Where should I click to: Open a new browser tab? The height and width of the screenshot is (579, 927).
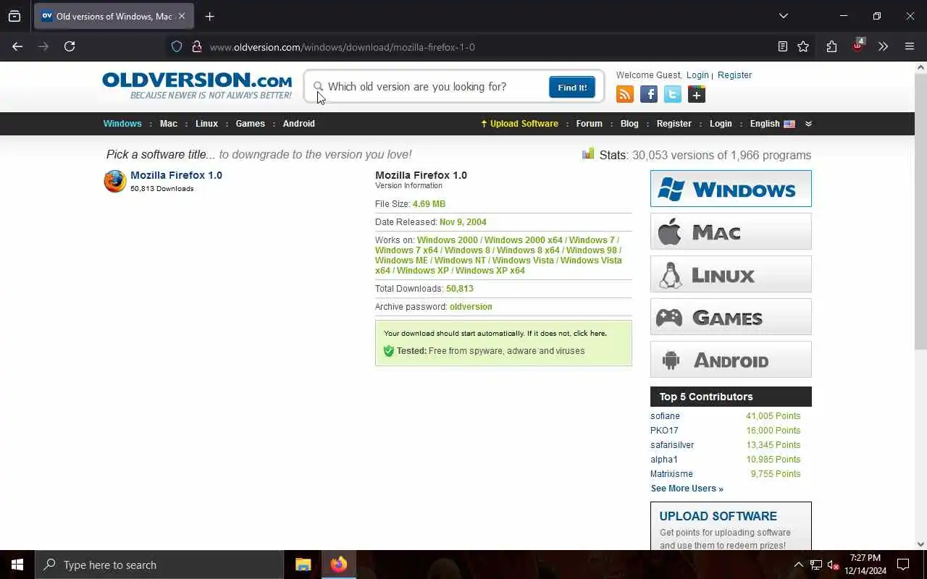tap(209, 16)
